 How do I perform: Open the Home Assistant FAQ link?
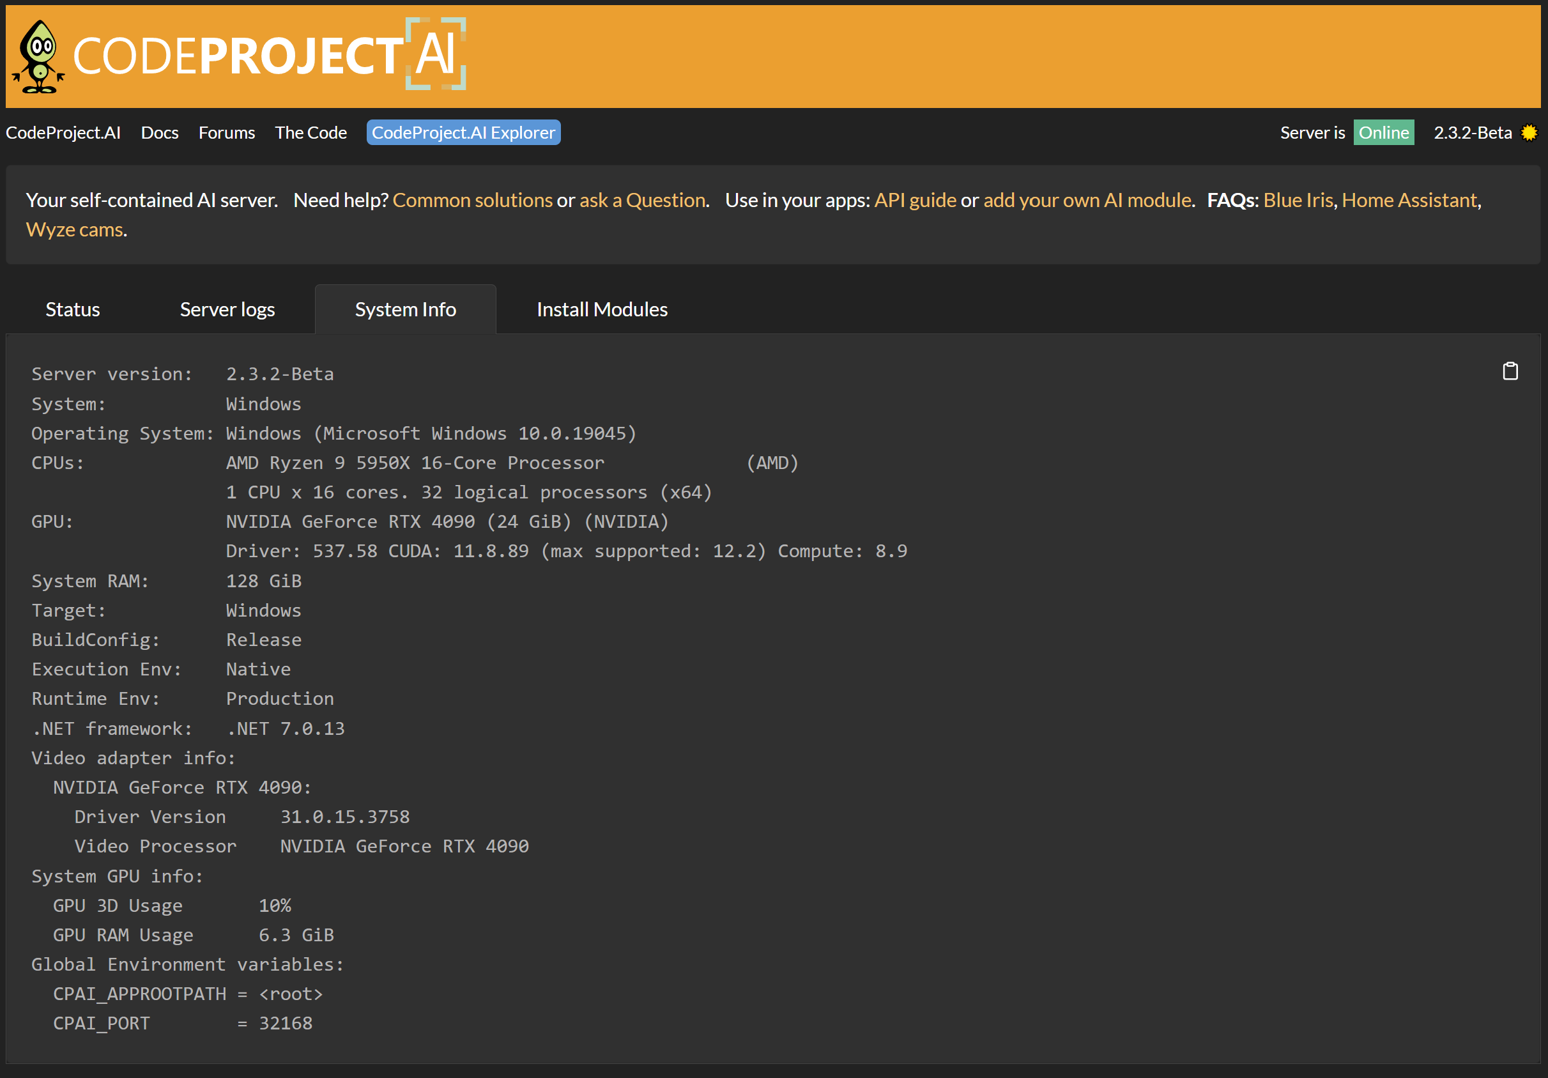click(x=1409, y=200)
